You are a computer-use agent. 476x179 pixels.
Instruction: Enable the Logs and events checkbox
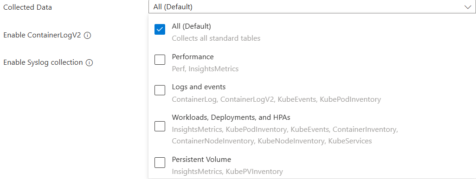(x=160, y=90)
